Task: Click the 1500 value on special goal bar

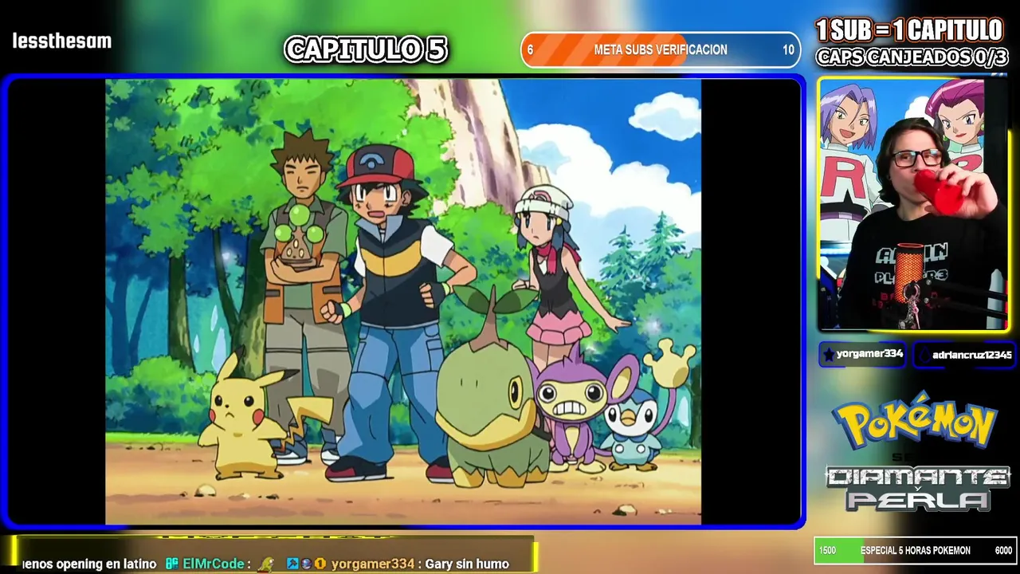Action: [828, 551]
